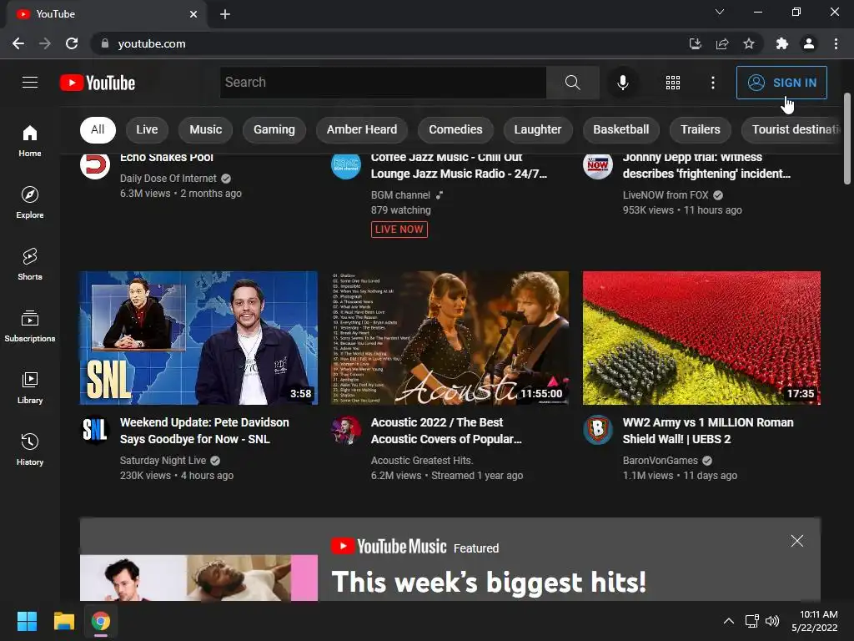Click the share page icon in address bar

click(x=722, y=43)
